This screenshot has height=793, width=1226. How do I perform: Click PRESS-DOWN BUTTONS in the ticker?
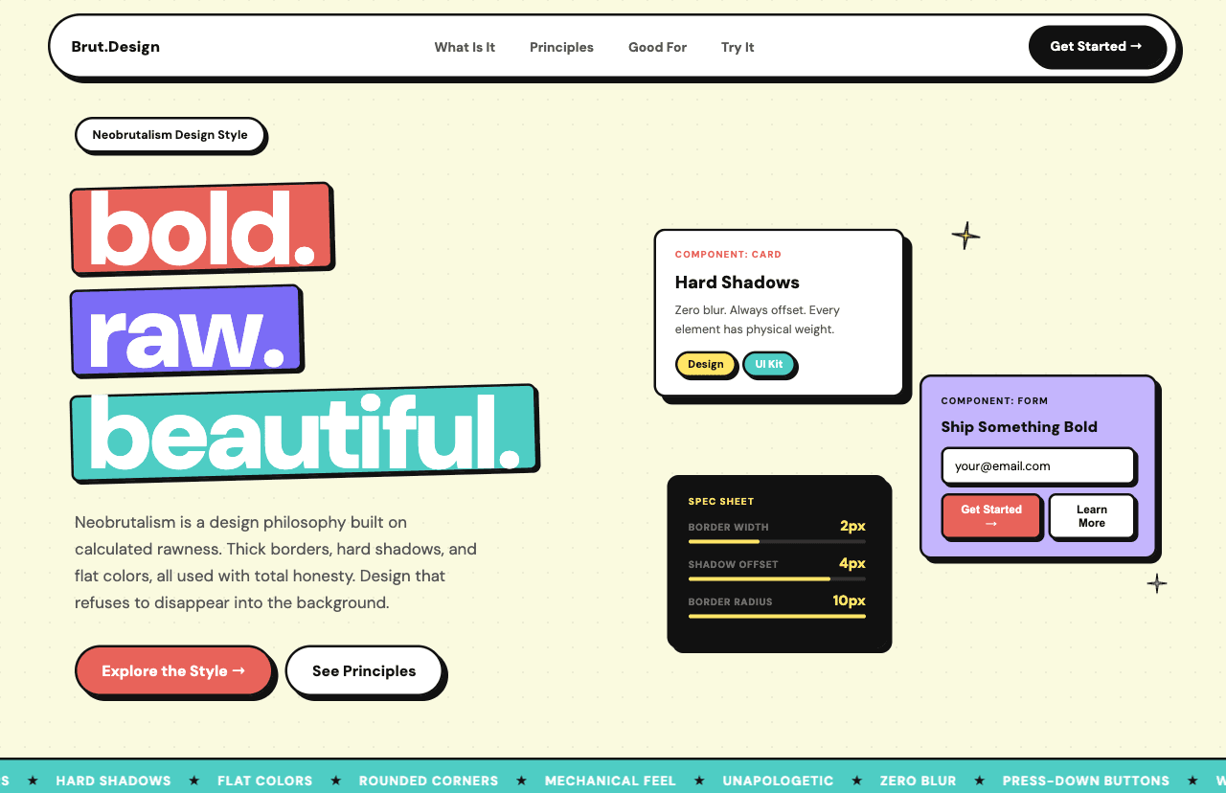1086,781
